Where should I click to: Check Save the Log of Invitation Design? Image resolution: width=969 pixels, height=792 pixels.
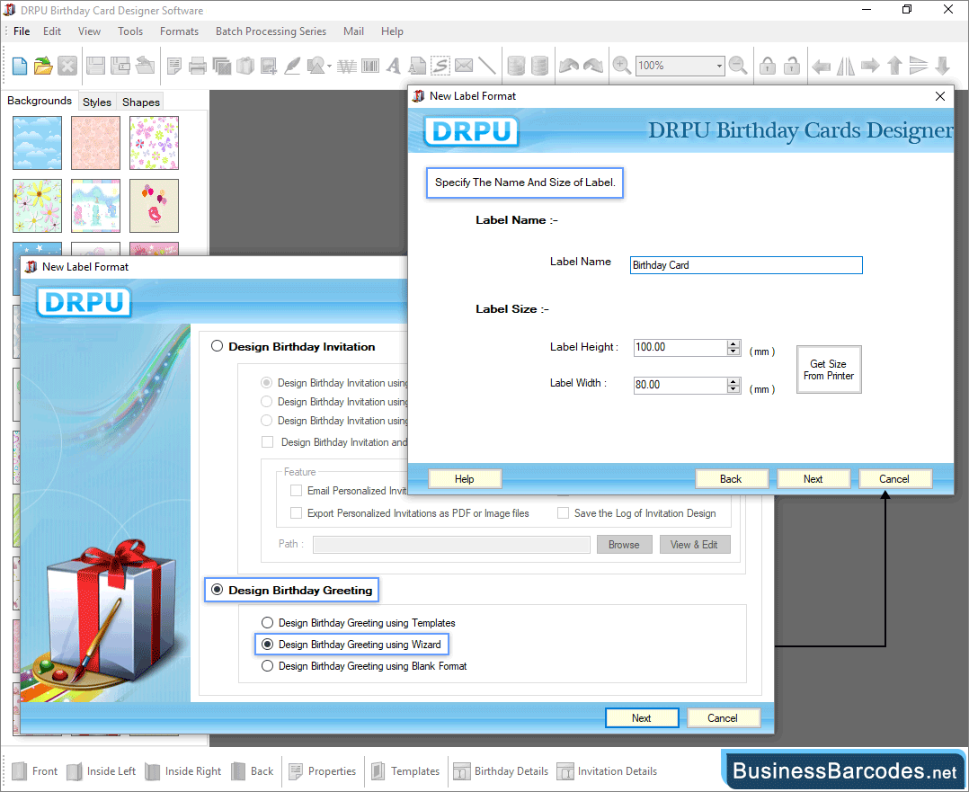coord(563,513)
